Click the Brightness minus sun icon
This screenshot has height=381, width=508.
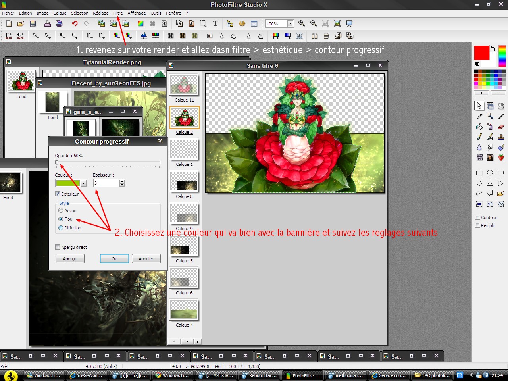tap(35, 36)
